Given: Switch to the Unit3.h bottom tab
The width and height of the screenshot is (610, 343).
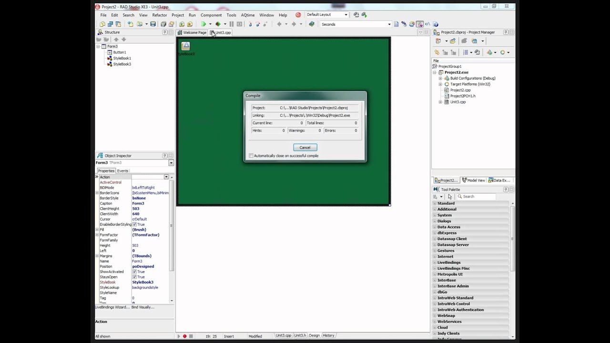Looking at the screenshot, I should coord(300,335).
